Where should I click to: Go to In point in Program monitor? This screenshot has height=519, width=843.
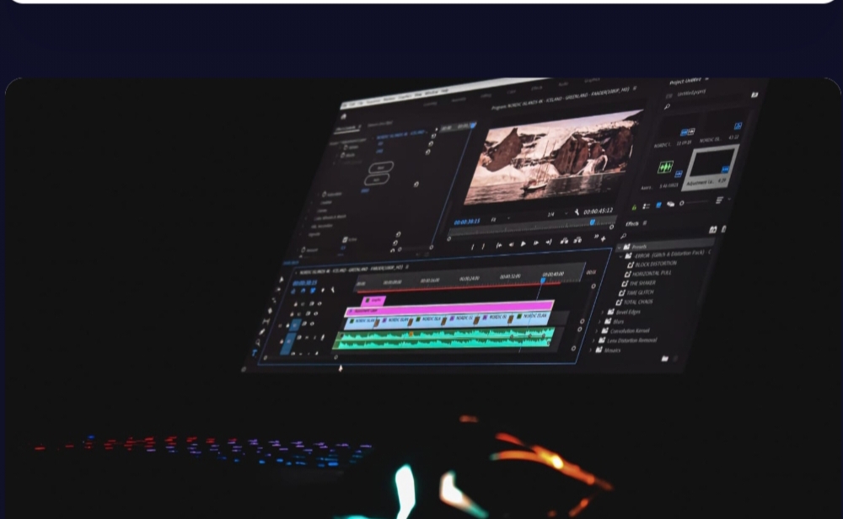click(x=498, y=245)
